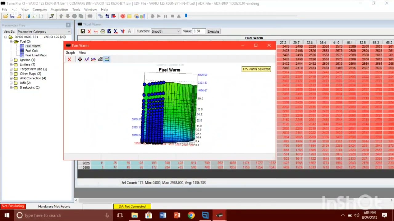Click the 9625 RPM row header
Image resolution: width=394 pixels, height=221 pixels.
tap(84, 163)
